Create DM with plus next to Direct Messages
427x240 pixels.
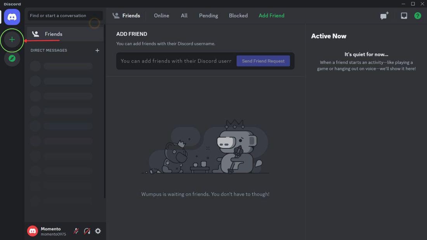coord(97,50)
